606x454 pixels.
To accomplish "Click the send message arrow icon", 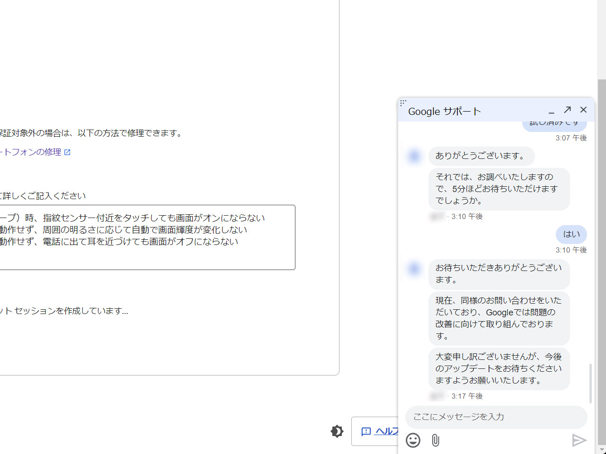I will tap(579, 440).
